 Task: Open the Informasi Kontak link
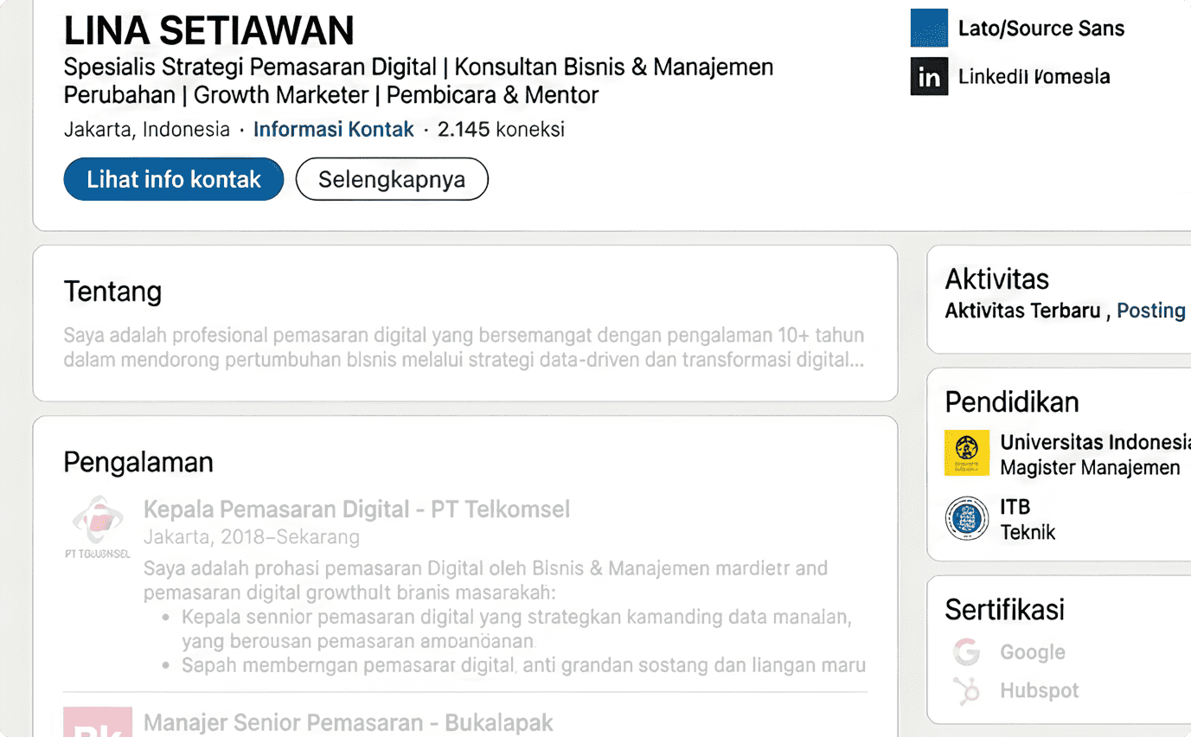[333, 129]
